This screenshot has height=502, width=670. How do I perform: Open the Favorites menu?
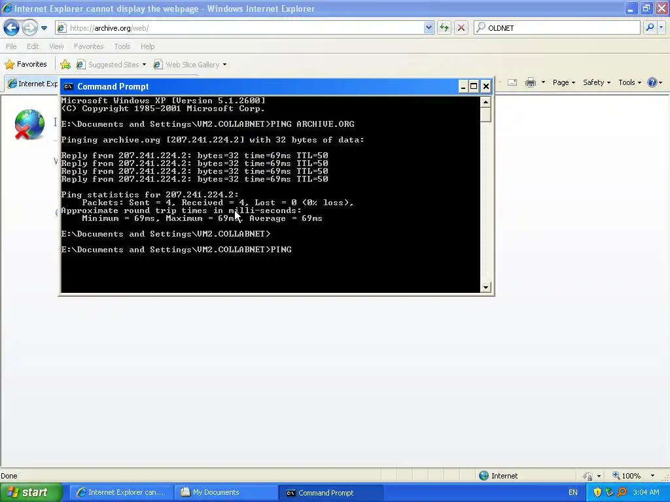point(89,46)
